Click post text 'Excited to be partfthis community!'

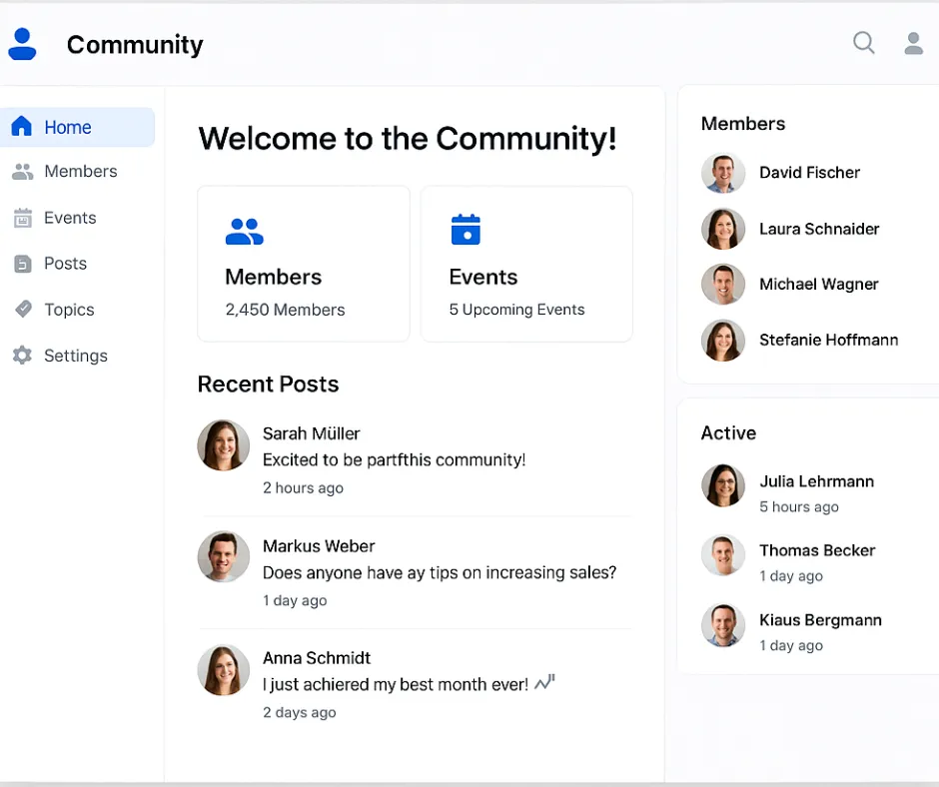[x=394, y=460]
